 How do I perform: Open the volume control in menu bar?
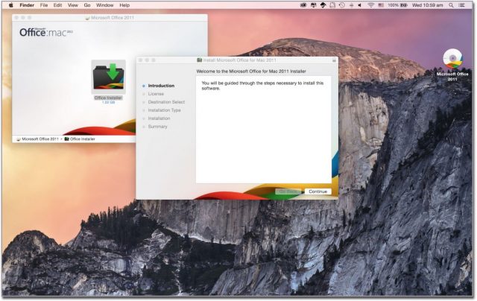pos(360,5)
